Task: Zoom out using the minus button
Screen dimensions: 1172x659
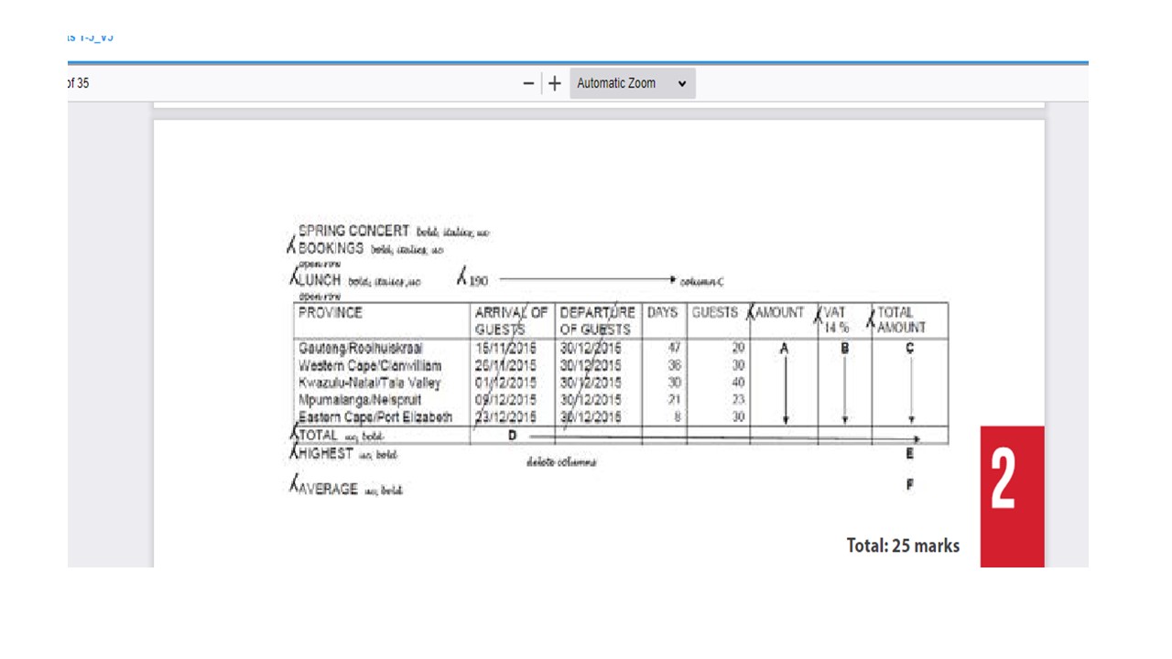Action: coord(528,83)
